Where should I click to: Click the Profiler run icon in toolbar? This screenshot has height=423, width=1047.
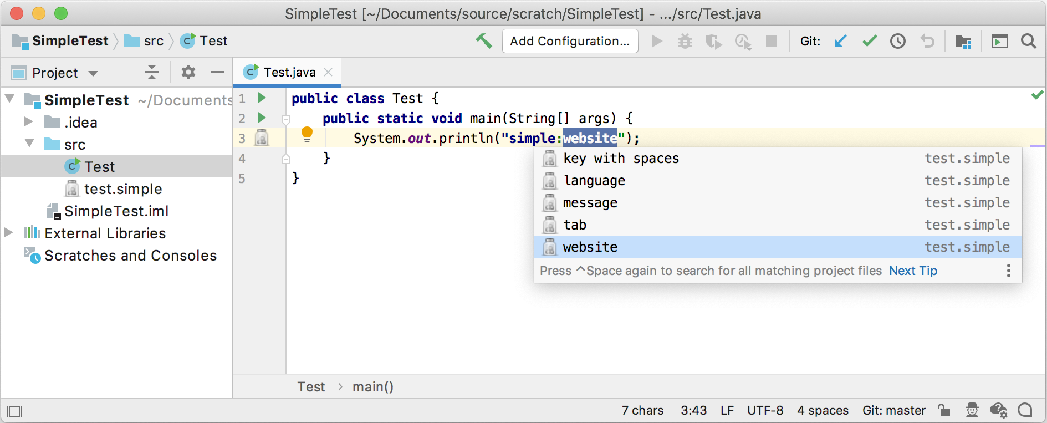click(743, 42)
